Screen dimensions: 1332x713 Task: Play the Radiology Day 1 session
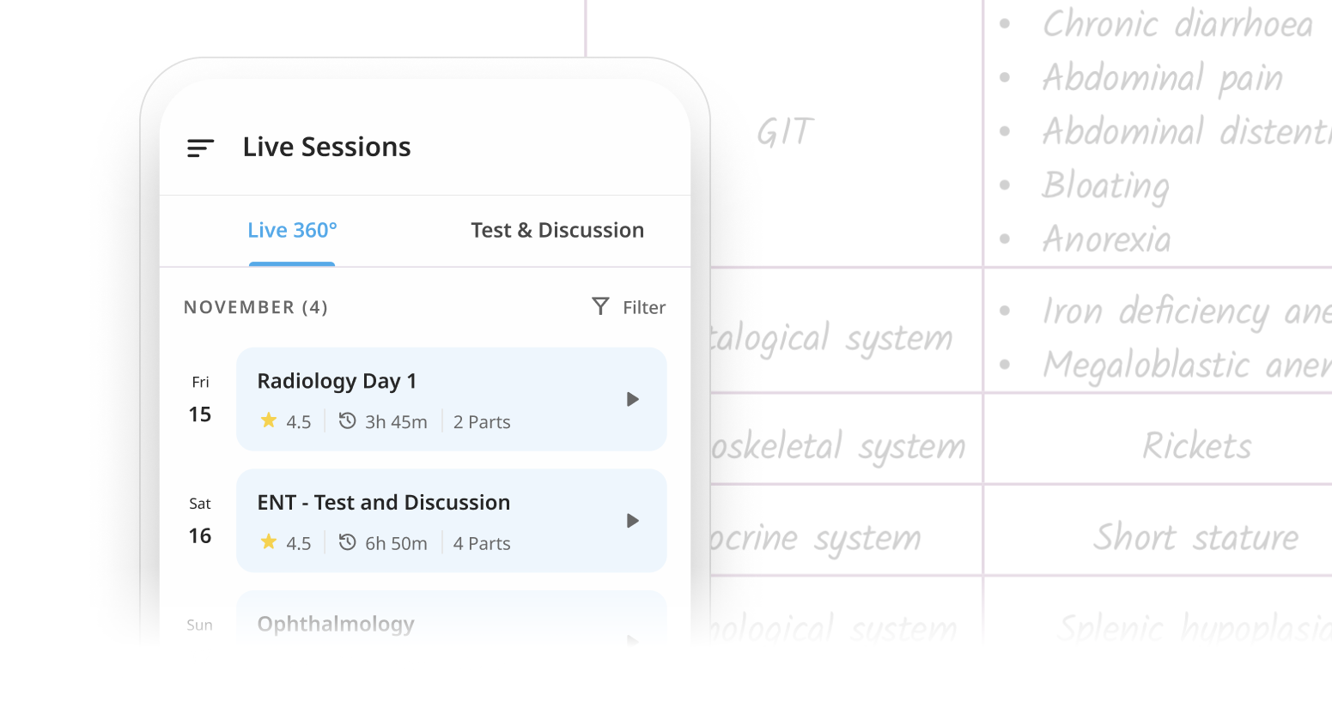(633, 399)
